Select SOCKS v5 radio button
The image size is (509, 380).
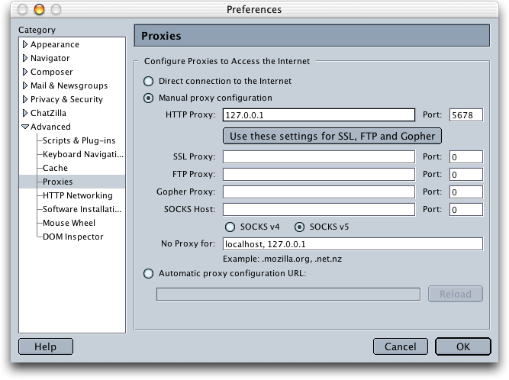tap(299, 227)
